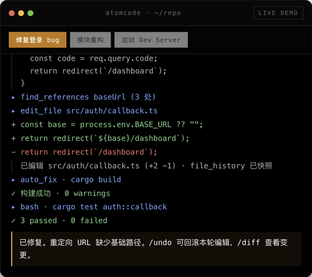Expand the find_references baseUrl arrow
Screen dimensions: 312x277
(x=13, y=98)
